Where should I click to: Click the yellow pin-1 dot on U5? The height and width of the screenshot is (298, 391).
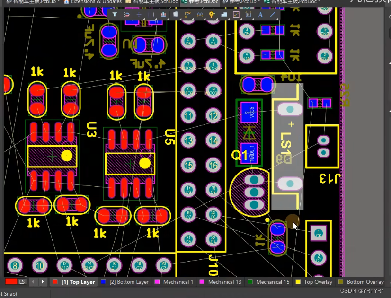(145, 164)
